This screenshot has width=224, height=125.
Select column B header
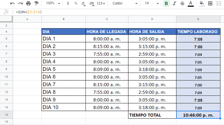click(x=64, y=19)
